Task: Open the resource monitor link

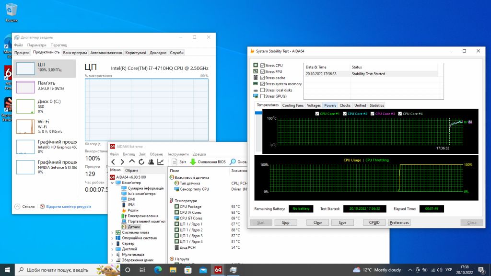Action: click(x=69, y=207)
